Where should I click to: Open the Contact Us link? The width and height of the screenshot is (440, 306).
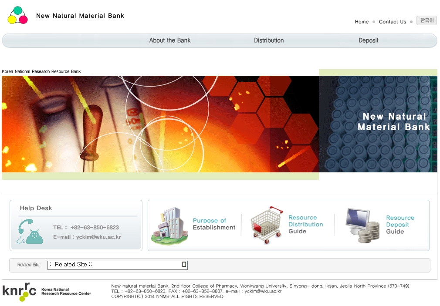click(393, 22)
